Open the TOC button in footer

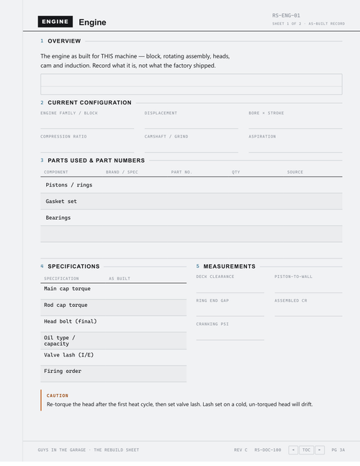pos(306,449)
